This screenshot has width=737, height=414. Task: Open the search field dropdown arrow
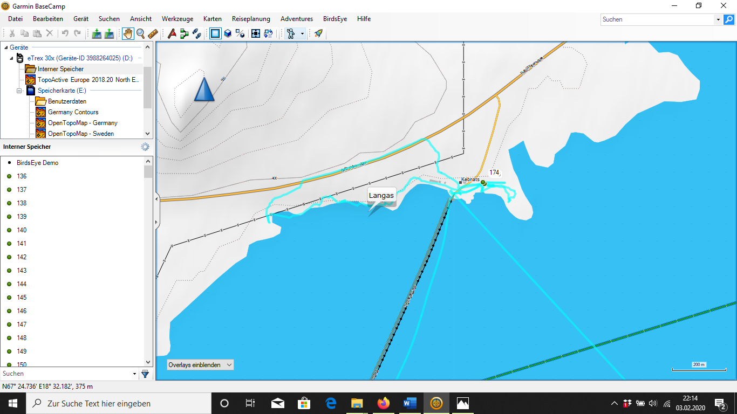(718, 19)
